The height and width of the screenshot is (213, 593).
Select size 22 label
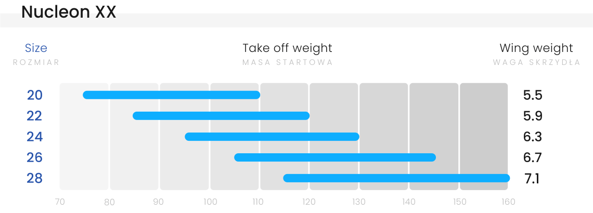34,116
